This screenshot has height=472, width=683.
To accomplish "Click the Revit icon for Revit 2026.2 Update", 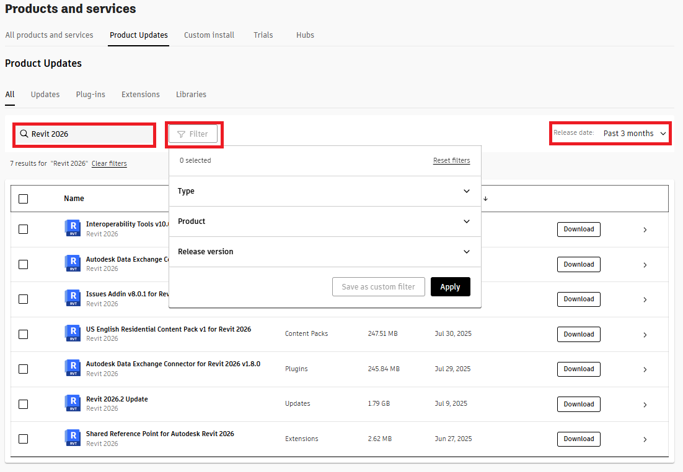I will click(73, 403).
